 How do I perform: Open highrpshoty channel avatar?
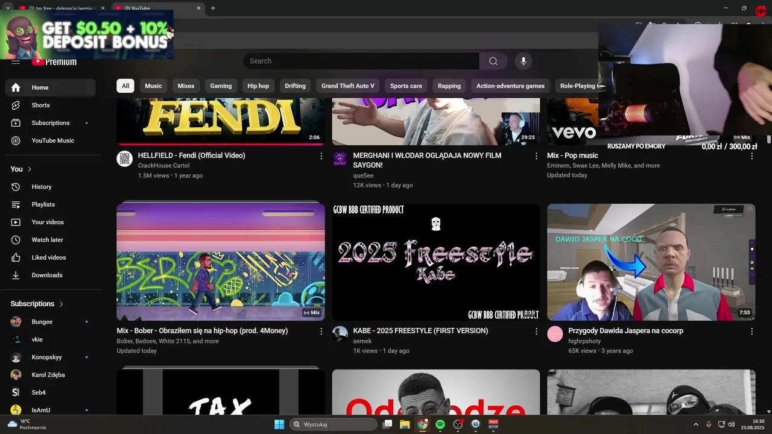(555, 335)
